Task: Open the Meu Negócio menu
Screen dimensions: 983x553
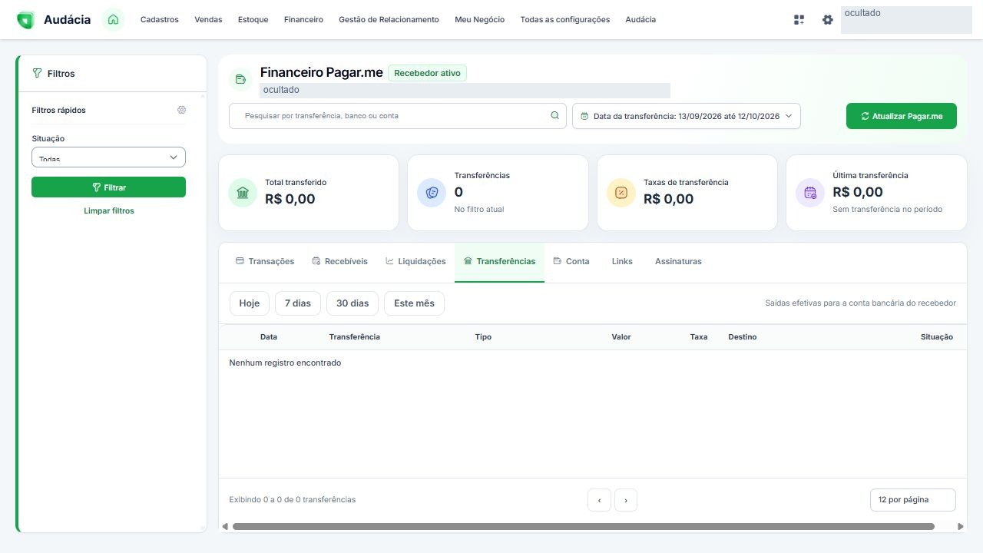Action: [x=480, y=20]
